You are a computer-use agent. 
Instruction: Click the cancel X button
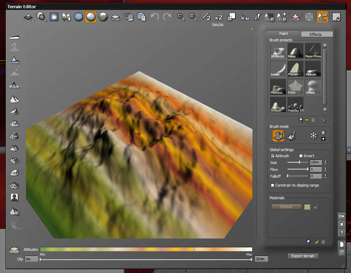(x=341, y=224)
